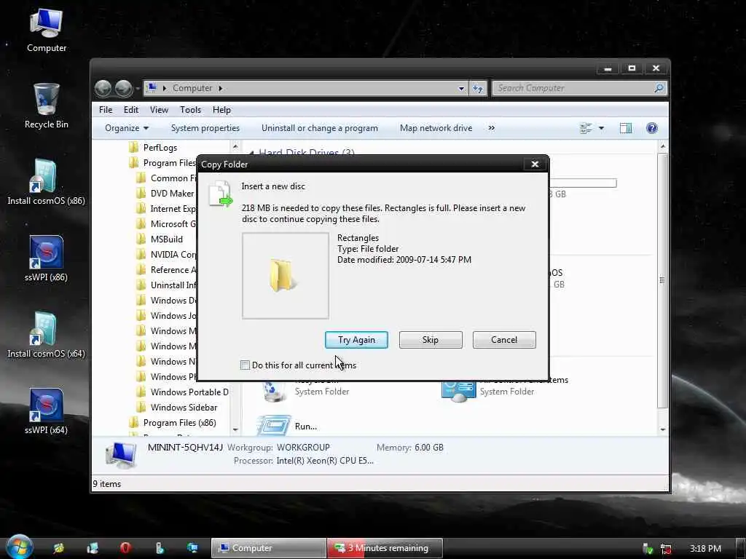This screenshot has height=559, width=746.
Task: Open the Recycle Bin desktop icon
Action: point(46,106)
